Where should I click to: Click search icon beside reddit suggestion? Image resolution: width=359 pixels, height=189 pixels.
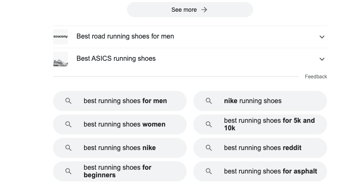pyautogui.click(x=209, y=148)
